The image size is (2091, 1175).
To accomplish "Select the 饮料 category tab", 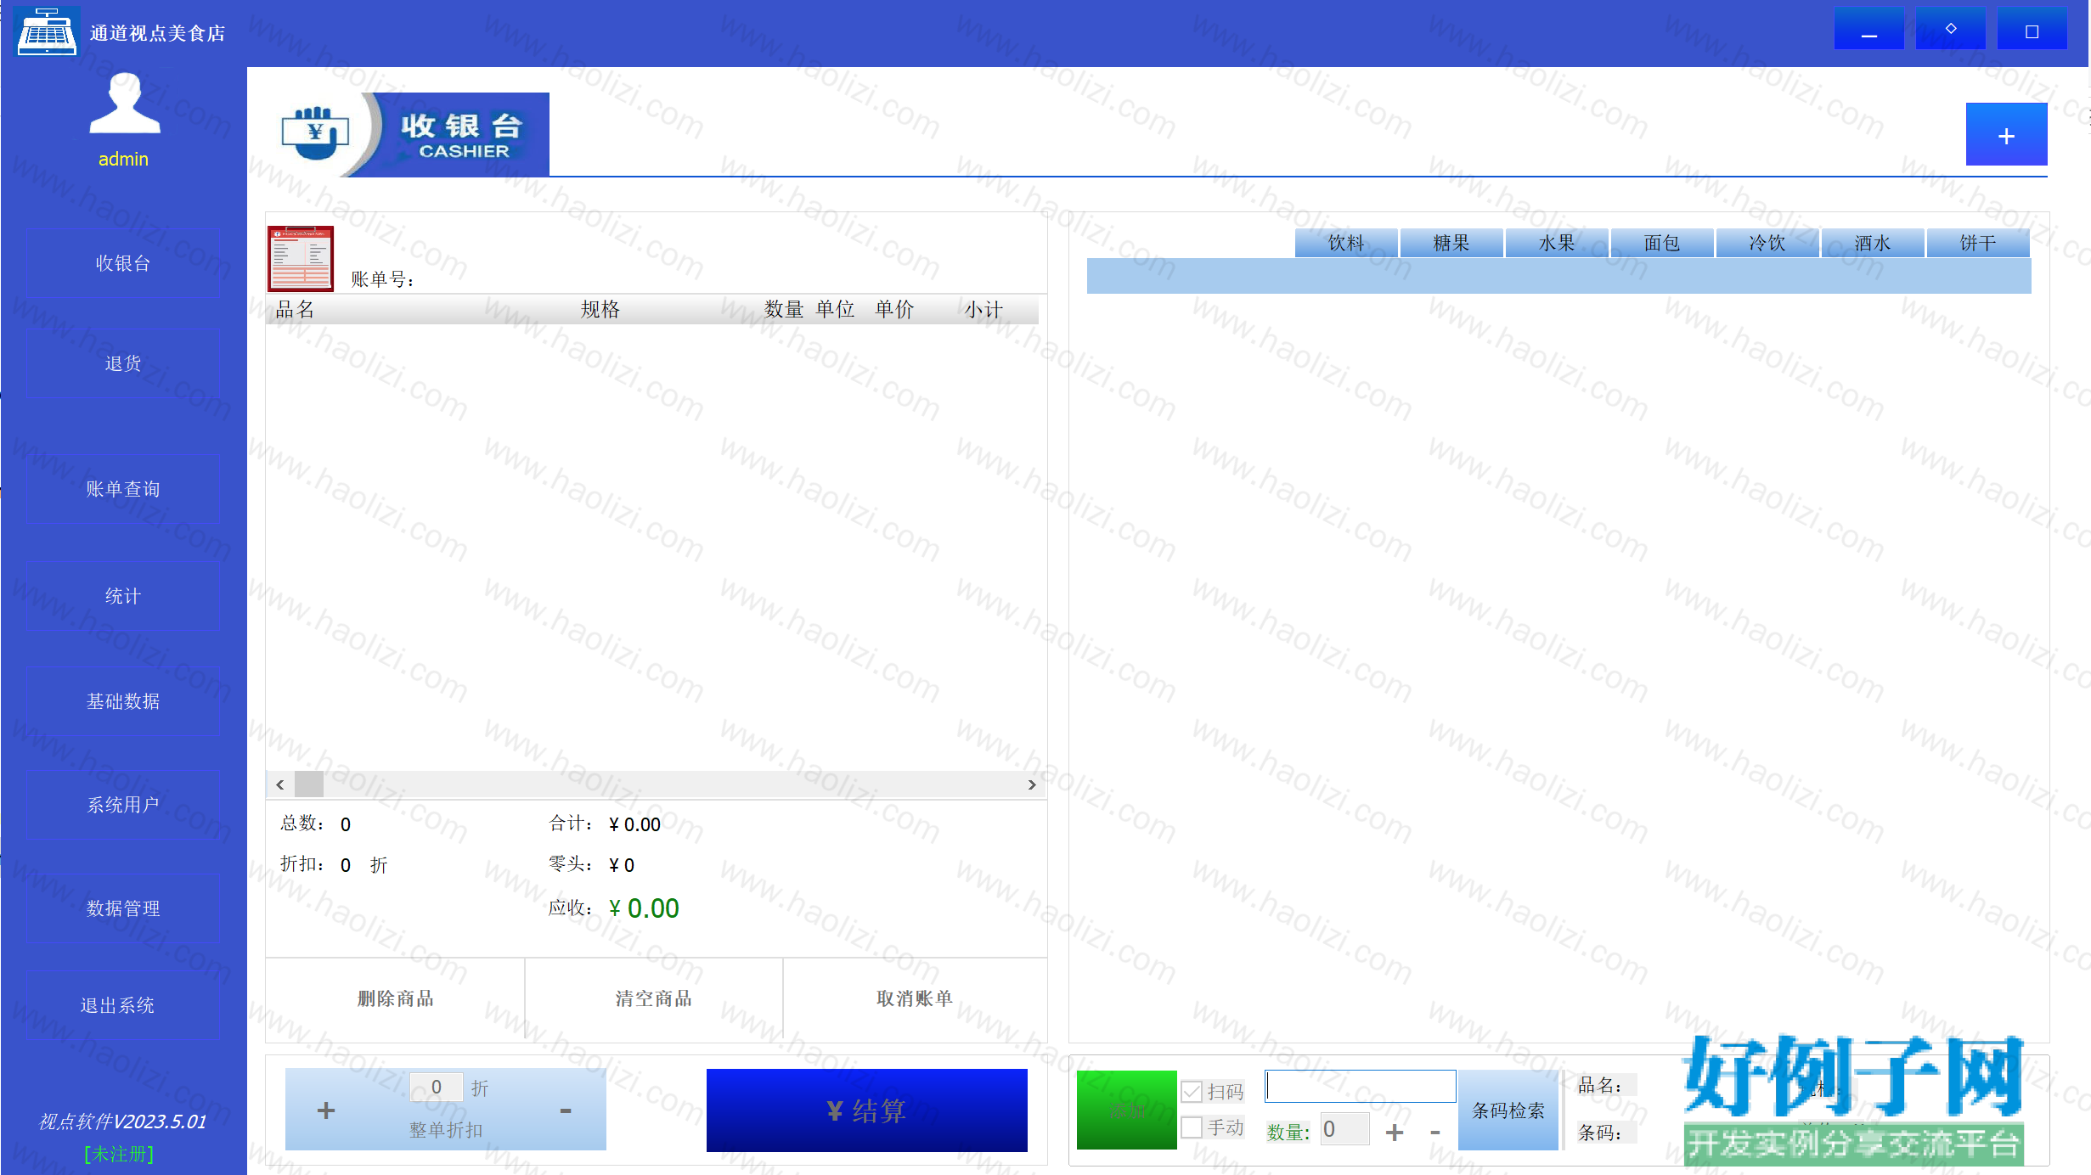I will pyautogui.click(x=1346, y=243).
